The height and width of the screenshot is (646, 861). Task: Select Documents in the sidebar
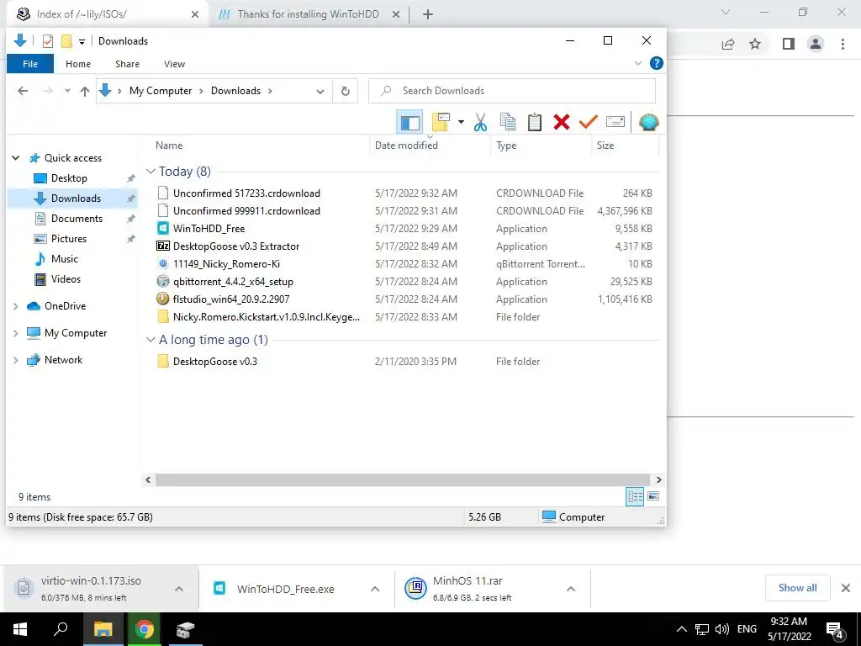[x=77, y=219]
